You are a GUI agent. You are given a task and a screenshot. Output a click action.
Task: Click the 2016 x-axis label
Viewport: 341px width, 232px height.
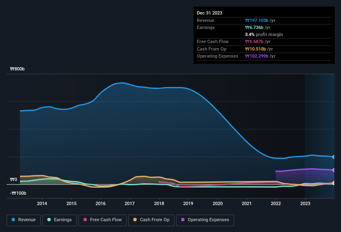(x=101, y=203)
